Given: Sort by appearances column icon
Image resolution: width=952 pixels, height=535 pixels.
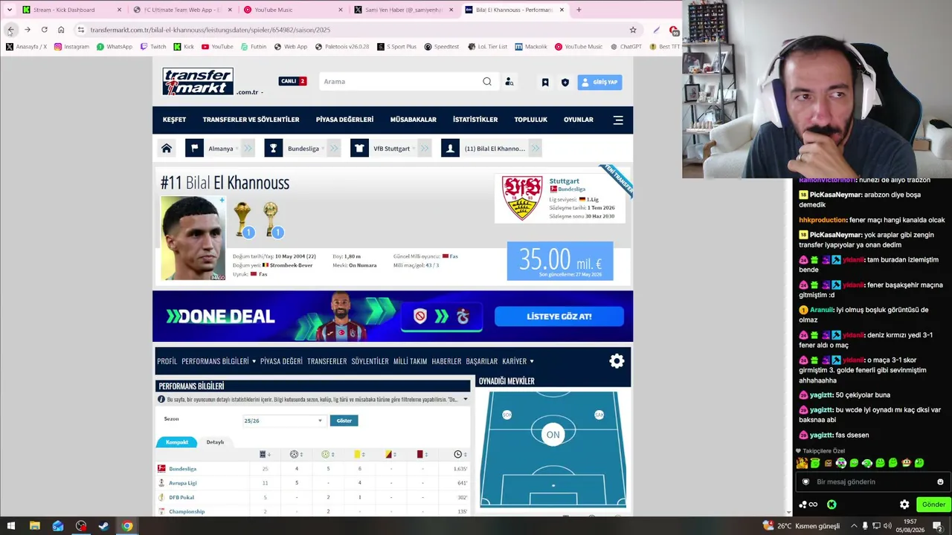Looking at the screenshot, I should point(263,454).
